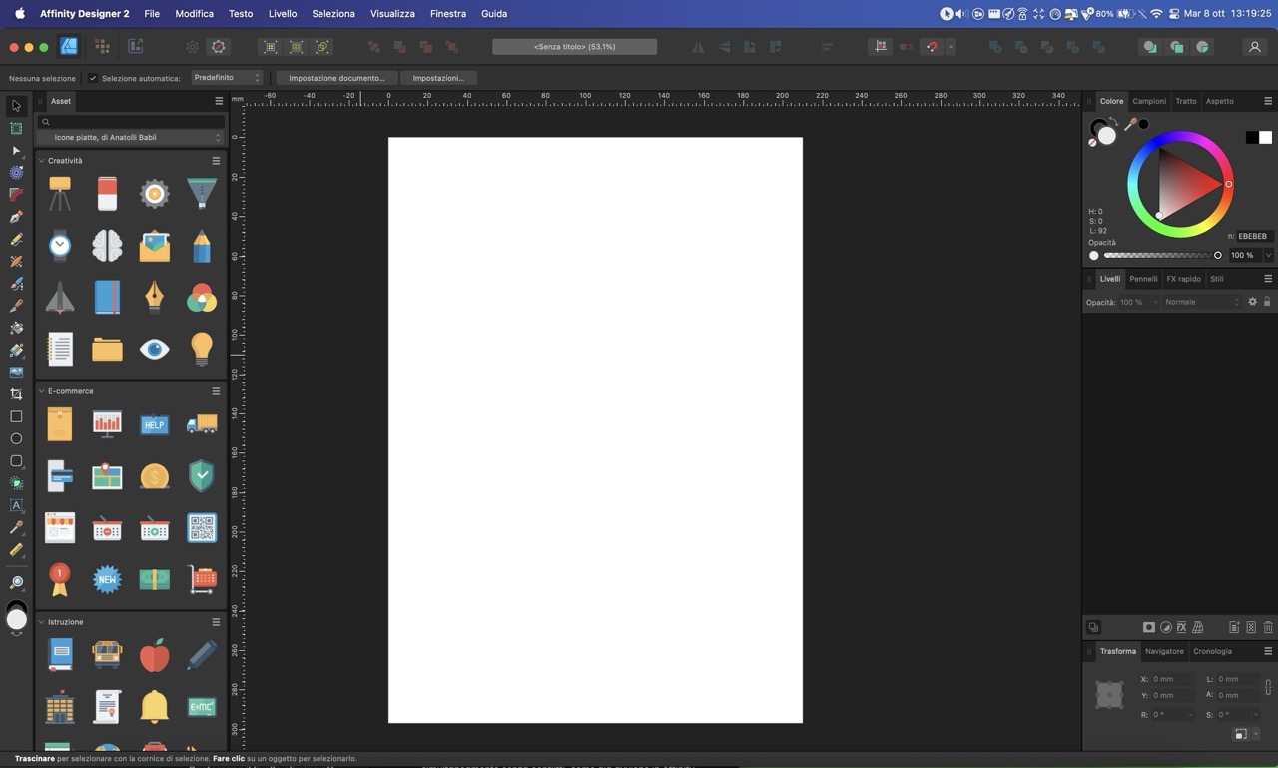Image resolution: width=1278 pixels, height=768 pixels.
Task: Open the Predefinito selection dropdown
Action: [227, 78]
